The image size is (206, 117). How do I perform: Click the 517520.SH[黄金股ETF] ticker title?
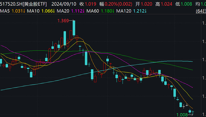tap(23, 4)
